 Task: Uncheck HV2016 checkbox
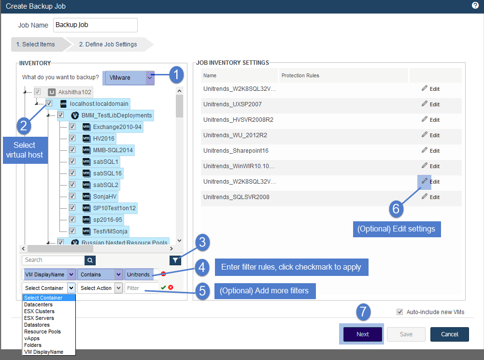click(x=72, y=138)
